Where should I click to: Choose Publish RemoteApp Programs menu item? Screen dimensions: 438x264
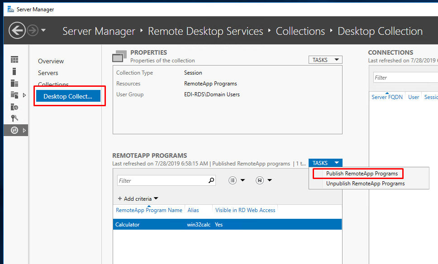click(x=362, y=174)
